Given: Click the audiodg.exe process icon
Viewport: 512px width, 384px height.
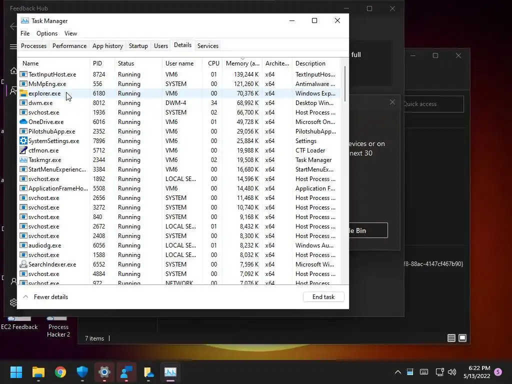Looking at the screenshot, I should [x=23, y=245].
